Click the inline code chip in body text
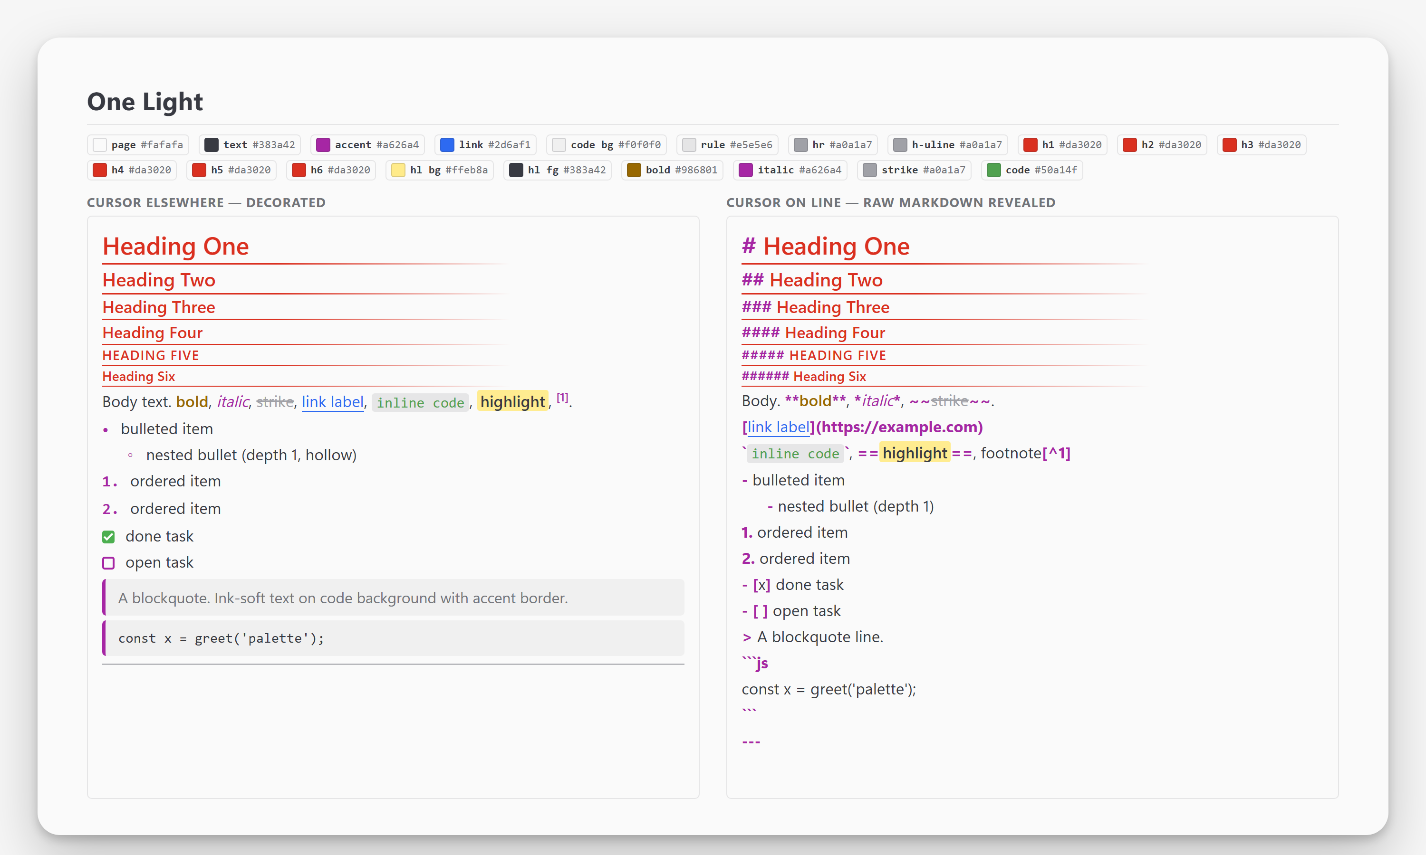Image resolution: width=1426 pixels, height=855 pixels. [x=420, y=403]
